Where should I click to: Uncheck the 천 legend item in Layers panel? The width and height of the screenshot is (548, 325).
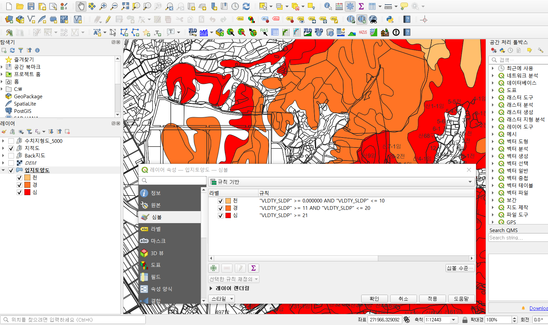pos(19,177)
